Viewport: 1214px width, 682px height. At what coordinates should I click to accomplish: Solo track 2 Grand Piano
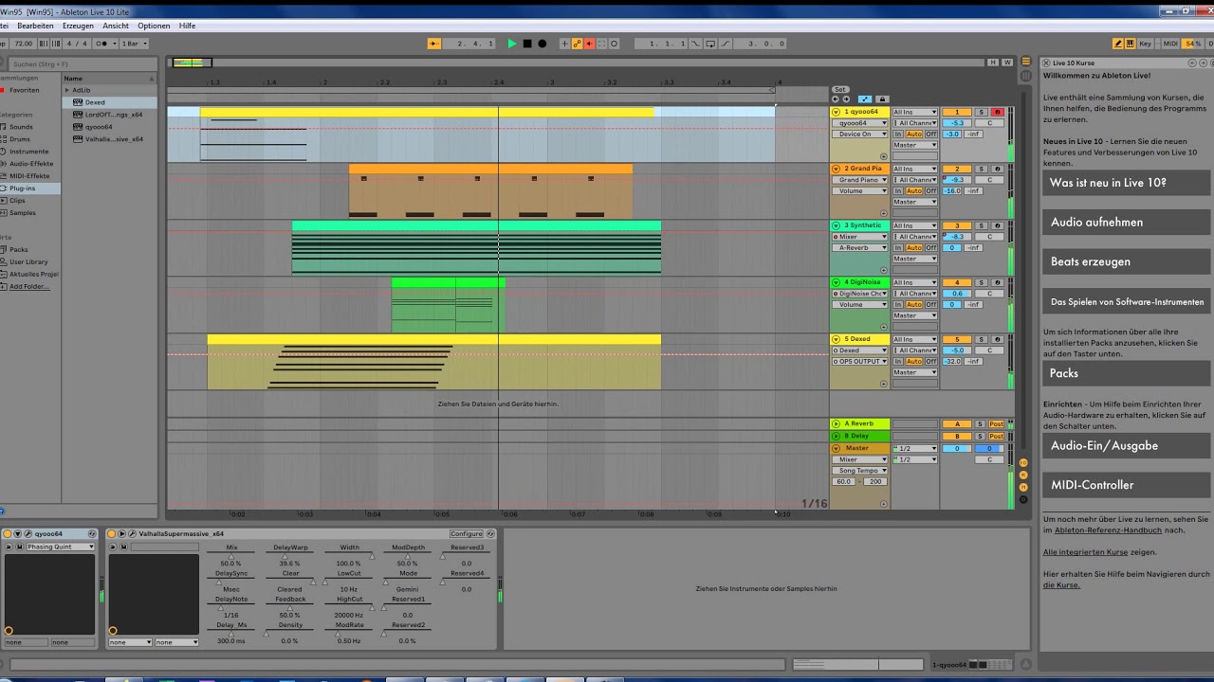point(982,169)
